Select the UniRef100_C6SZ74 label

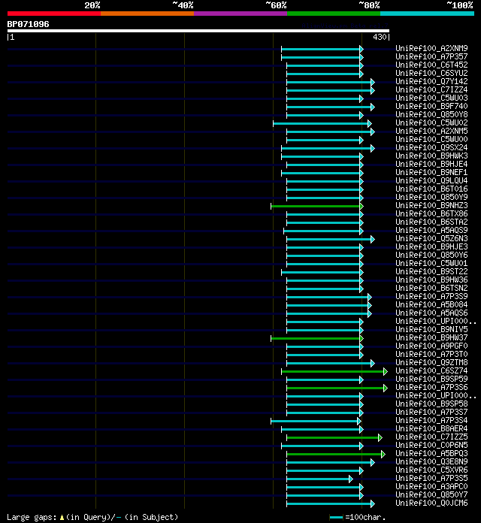pyautogui.click(x=431, y=371)
